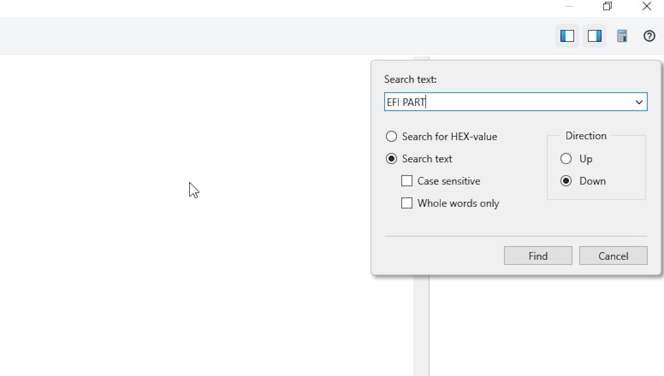The height and width of the screenshot is (376, 664).
Task: Set search direction to Down
Action: point(566,181)
